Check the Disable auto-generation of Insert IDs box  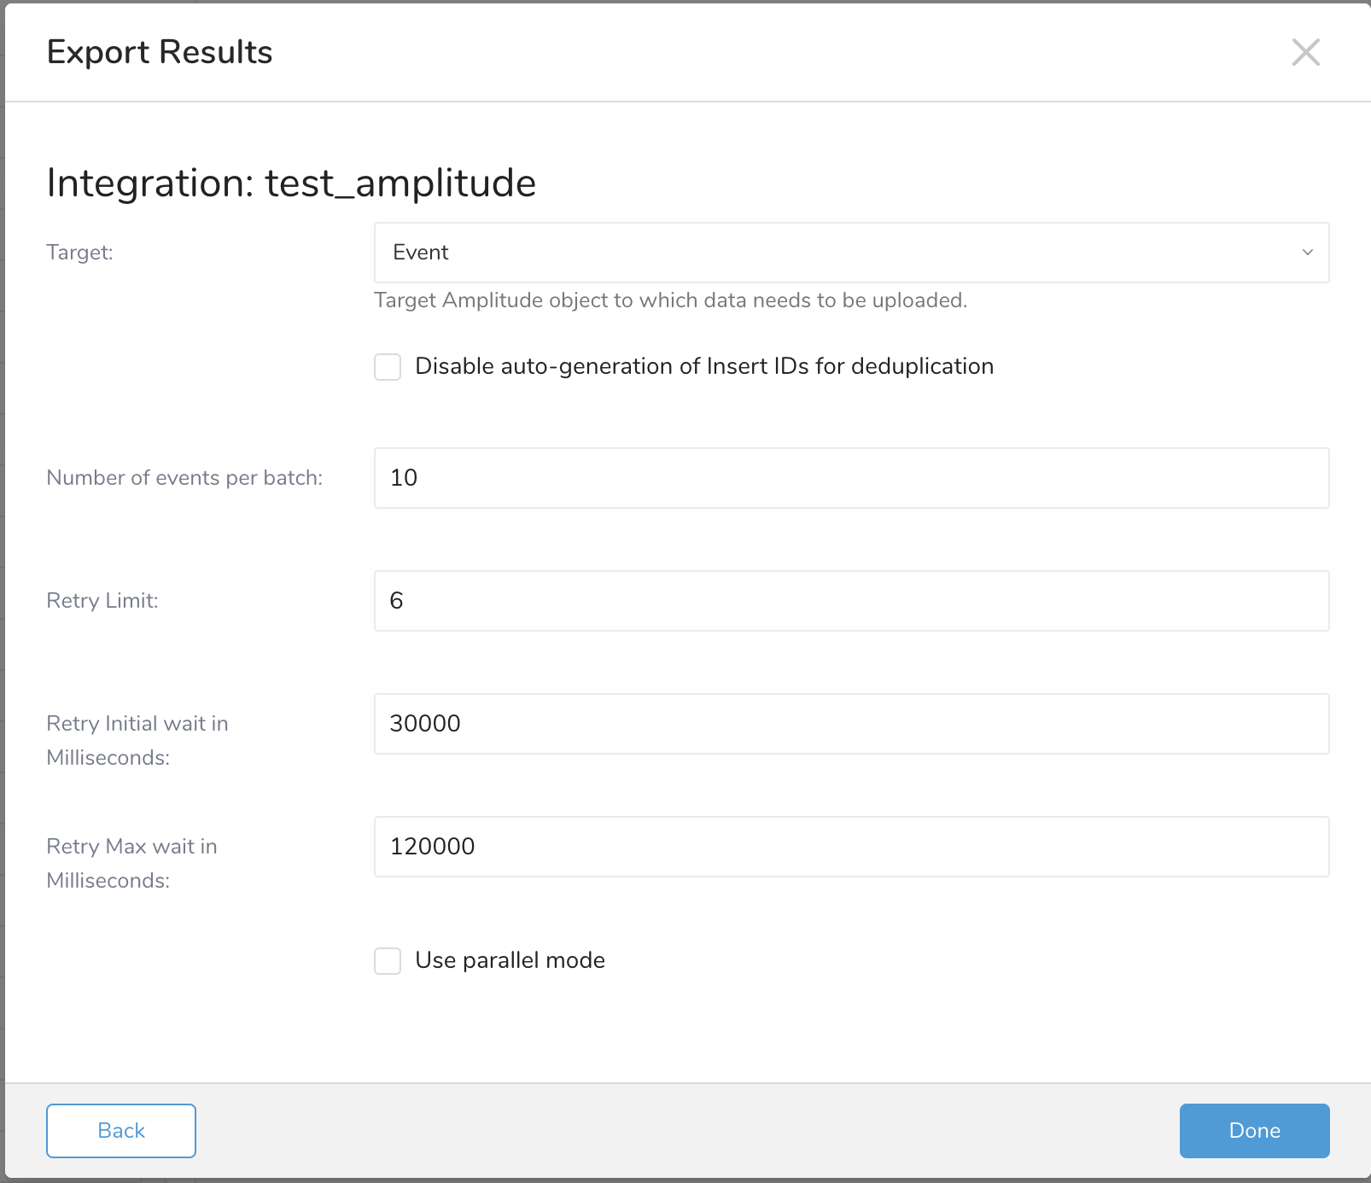pyautogui.click(x=388, y=367)
